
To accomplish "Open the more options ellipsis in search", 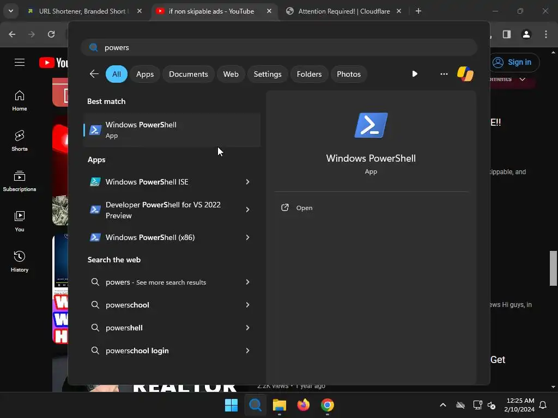I will click(x=444, y=74).
